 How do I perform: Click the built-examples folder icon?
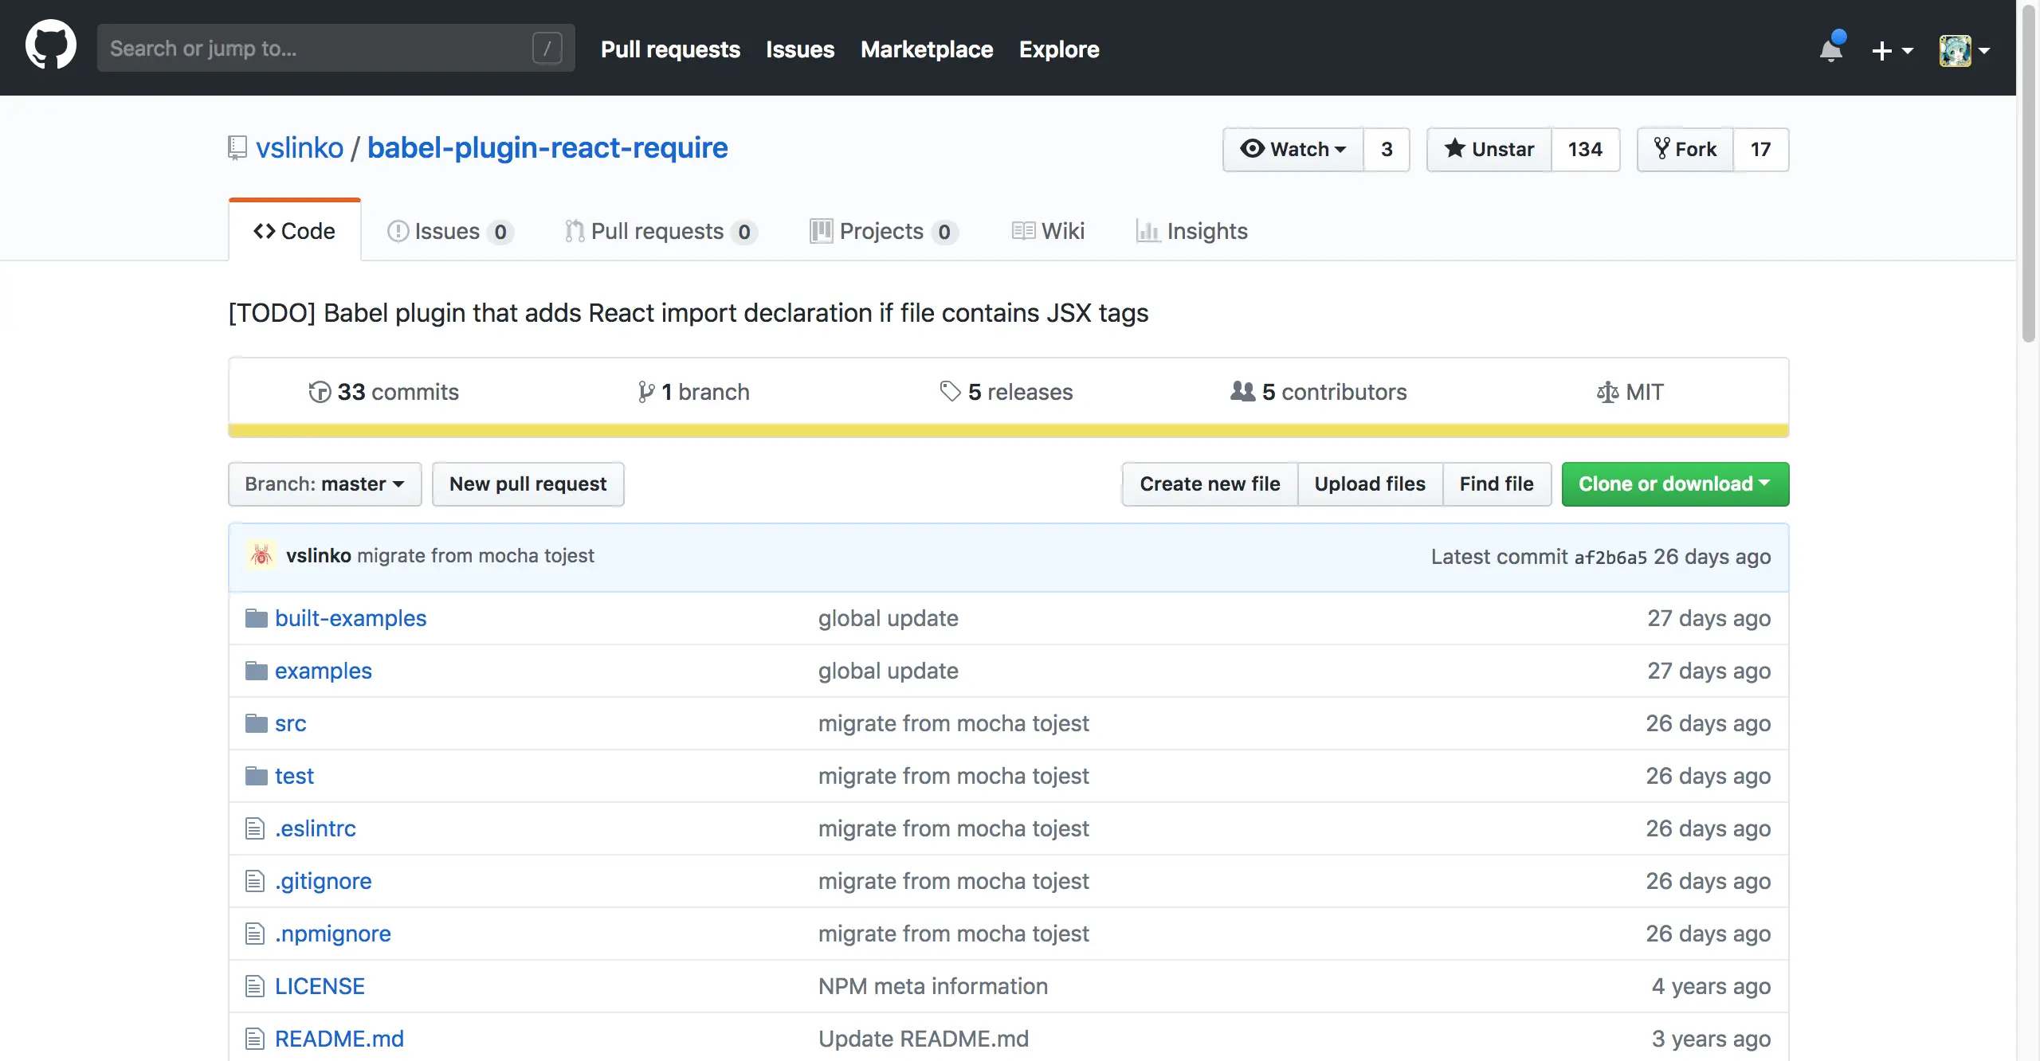256,618
